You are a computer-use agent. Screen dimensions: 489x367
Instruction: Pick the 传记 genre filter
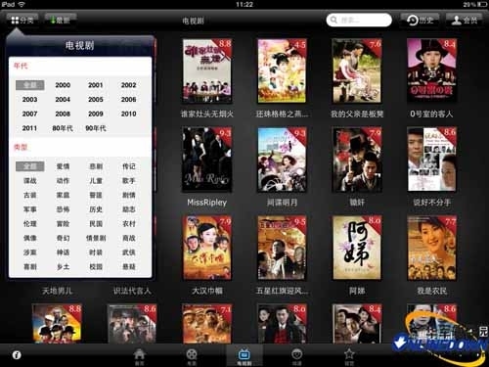tap(128, 166)
